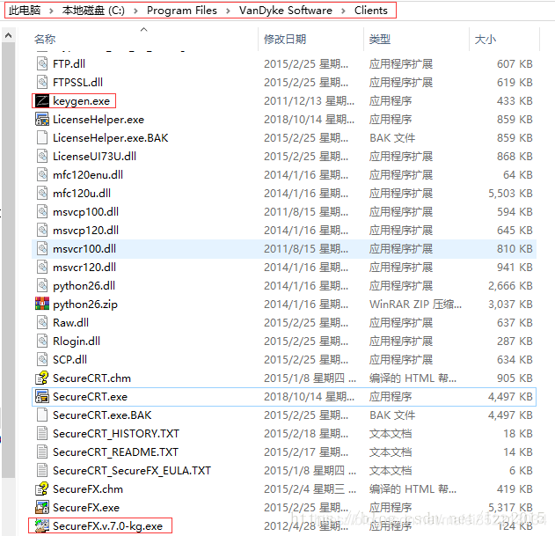
Task: Click the SecureCRT.exe.BAK blank icon
Action: pos(42,415)
